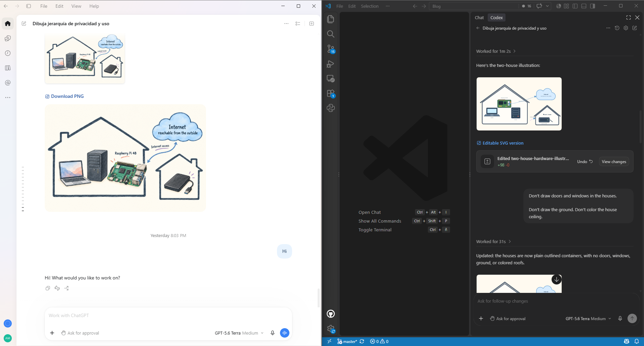Screen dimensions: 644x346
Task: Open Source Control with 15 changes
Action: [331, 49]
